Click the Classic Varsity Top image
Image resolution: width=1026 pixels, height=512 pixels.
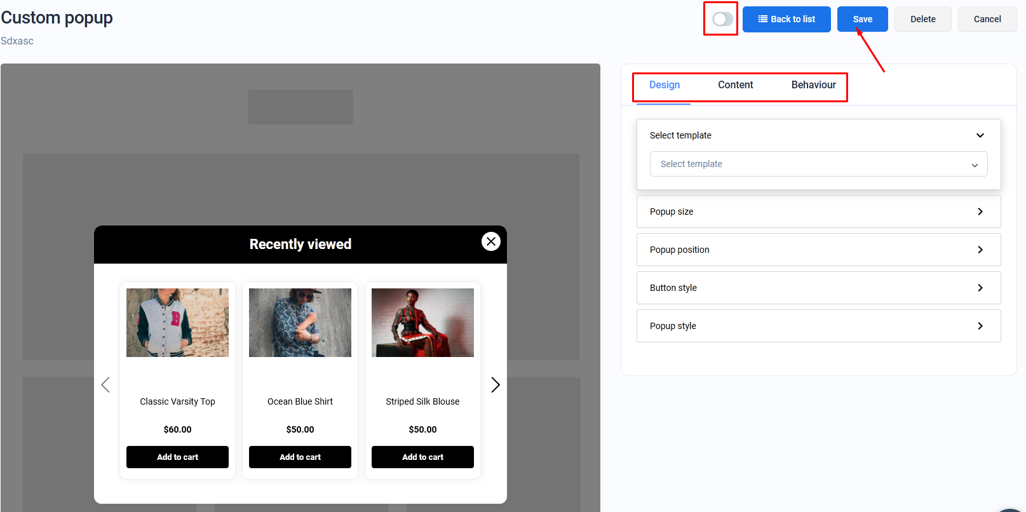click(177, 323)
